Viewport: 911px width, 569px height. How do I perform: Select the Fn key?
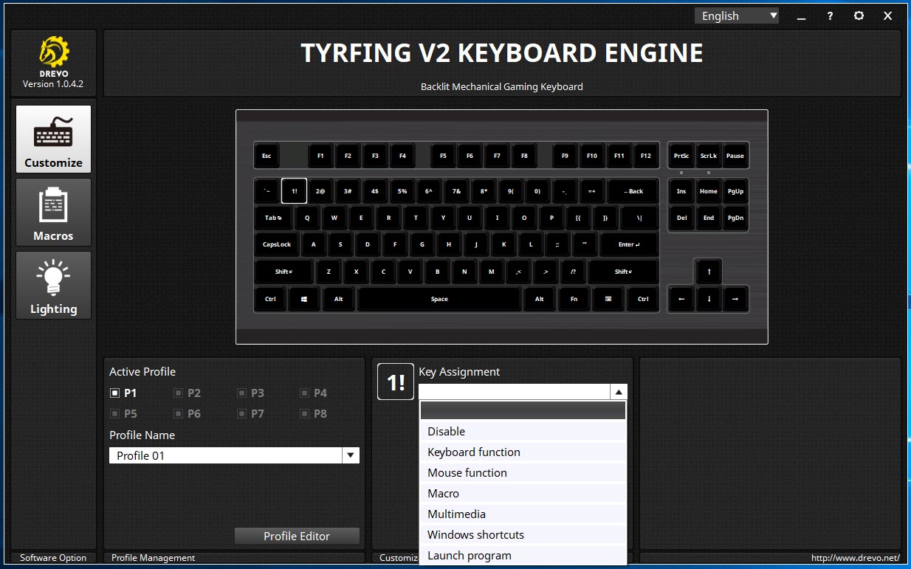click(574, 299)
